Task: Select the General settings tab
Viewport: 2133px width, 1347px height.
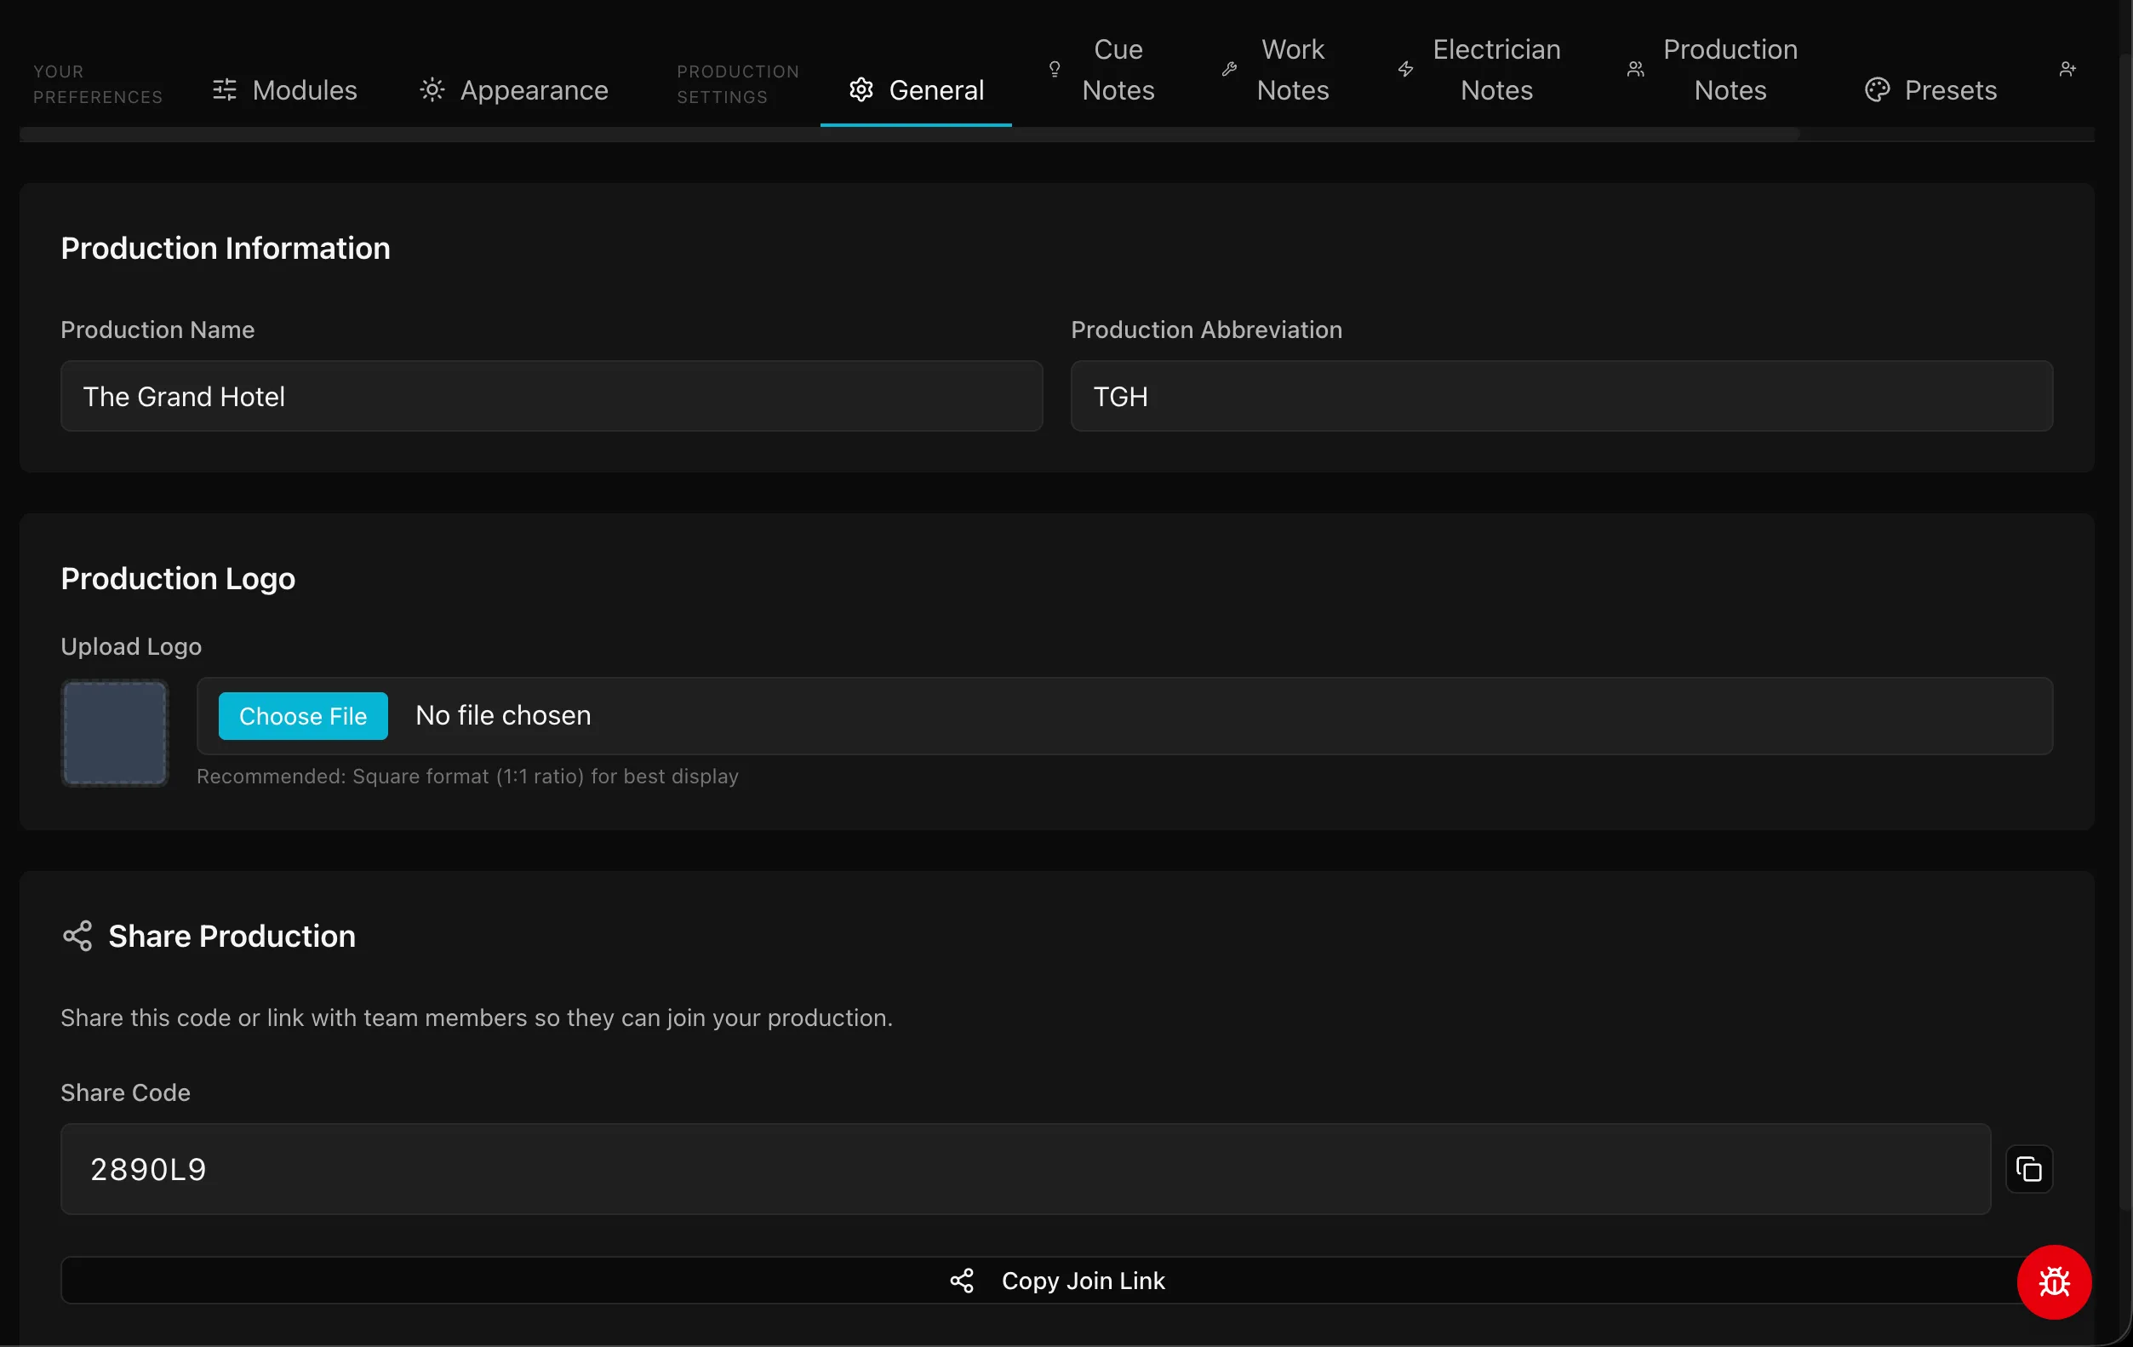Action: pos(916,89)
